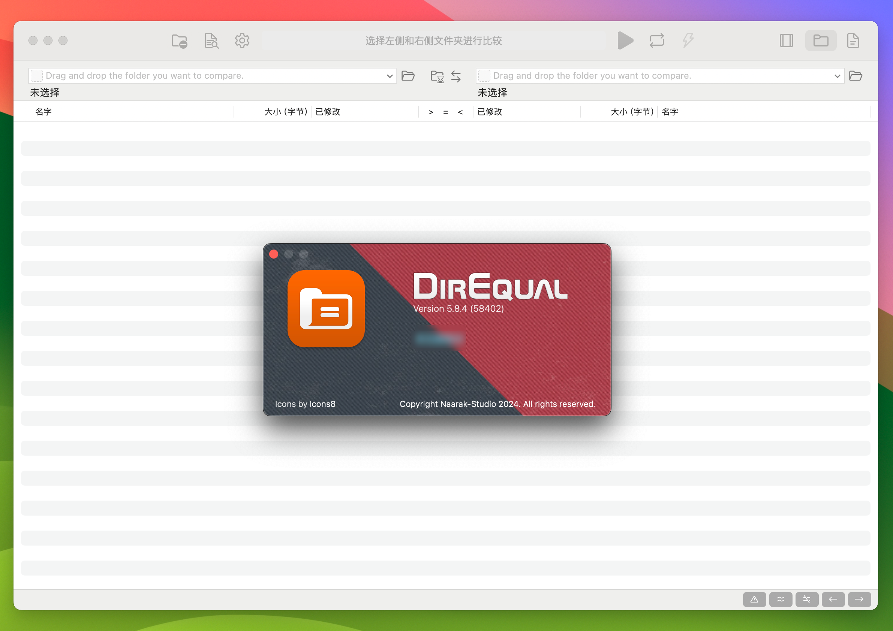Click the Naarak-Studio copyright text

[497, 404]
